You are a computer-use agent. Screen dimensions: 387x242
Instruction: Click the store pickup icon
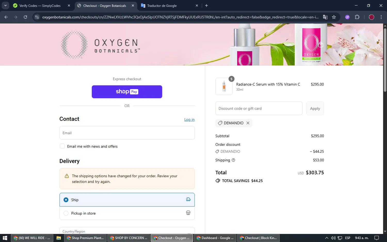tap(188, 213)
